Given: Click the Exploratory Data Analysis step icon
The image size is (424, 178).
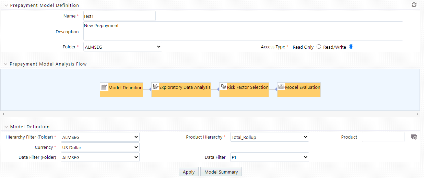Looking at the screenshot, I should [155, 87].
